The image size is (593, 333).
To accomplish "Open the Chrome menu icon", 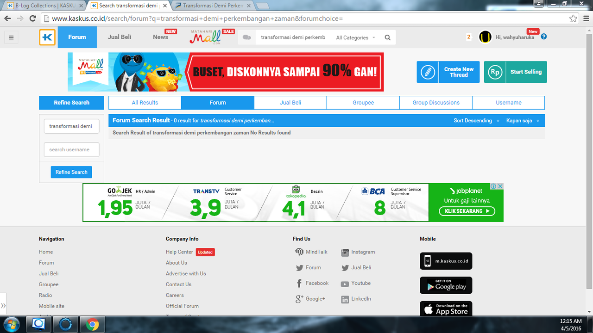I will (585, 18).
